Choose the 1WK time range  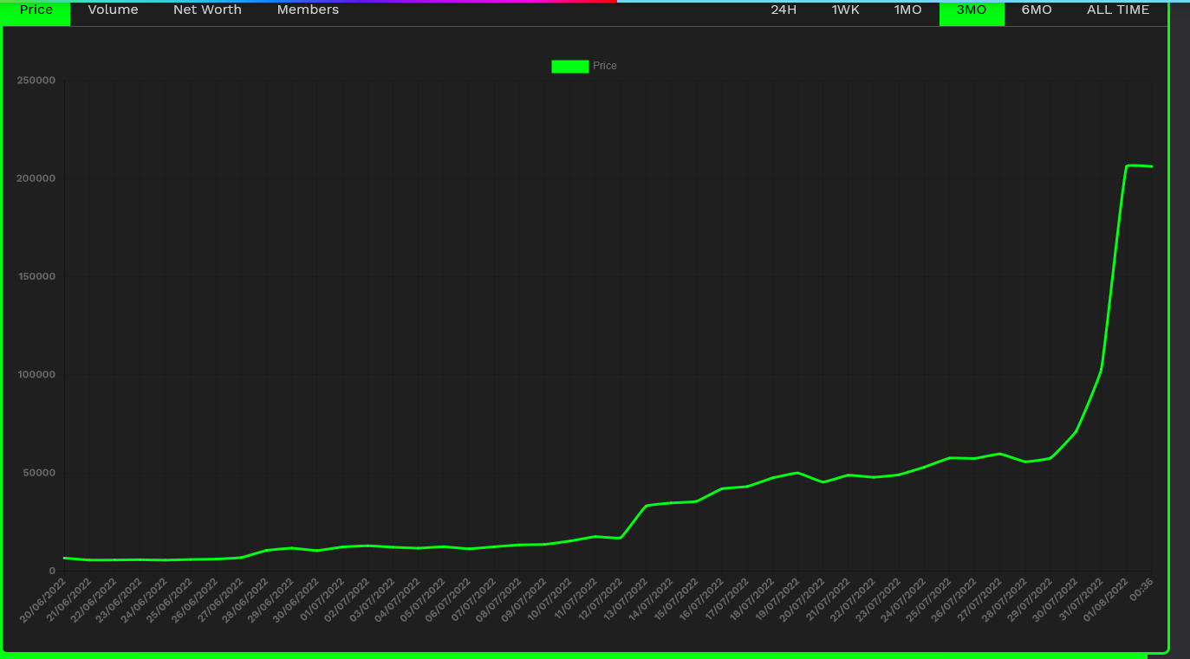tap(845, 10)
